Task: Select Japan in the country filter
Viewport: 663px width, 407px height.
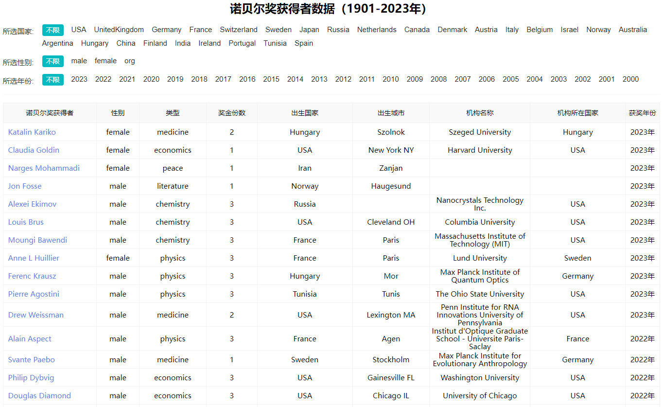Action: tap(309, 30)
